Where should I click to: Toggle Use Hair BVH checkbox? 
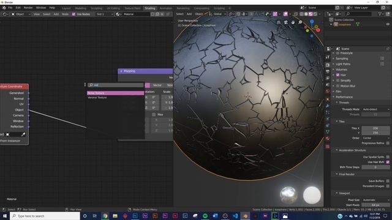[388, 162]
